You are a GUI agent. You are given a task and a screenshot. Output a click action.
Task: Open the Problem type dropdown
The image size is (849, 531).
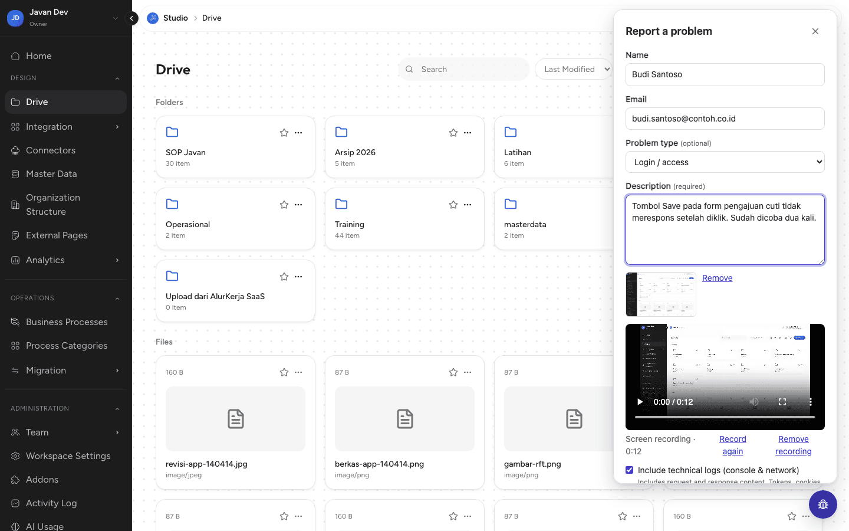725,162
